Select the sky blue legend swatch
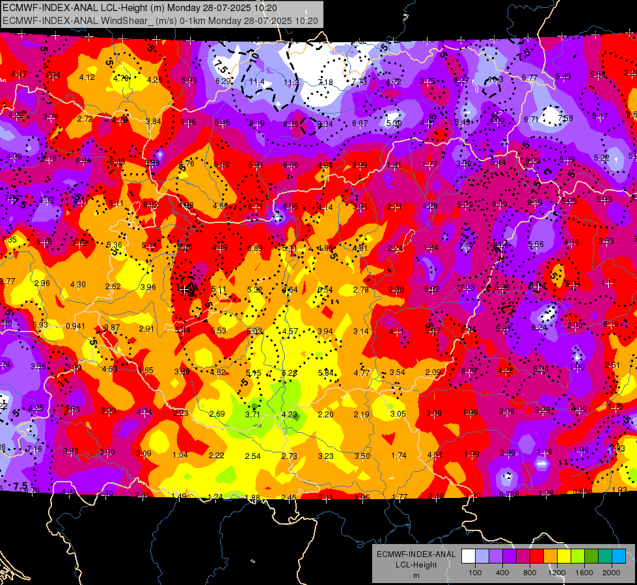The image size is (637, 585). tap(619, 556)
